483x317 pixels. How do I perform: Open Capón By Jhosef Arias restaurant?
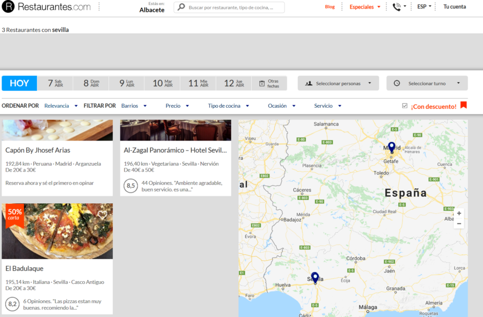38,150
